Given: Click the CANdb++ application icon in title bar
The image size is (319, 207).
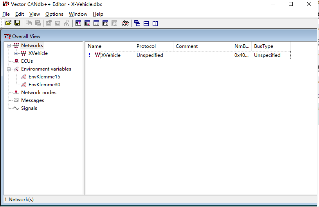Looking at the screenshot, I should pyautogui.click(x=6, y=4).
